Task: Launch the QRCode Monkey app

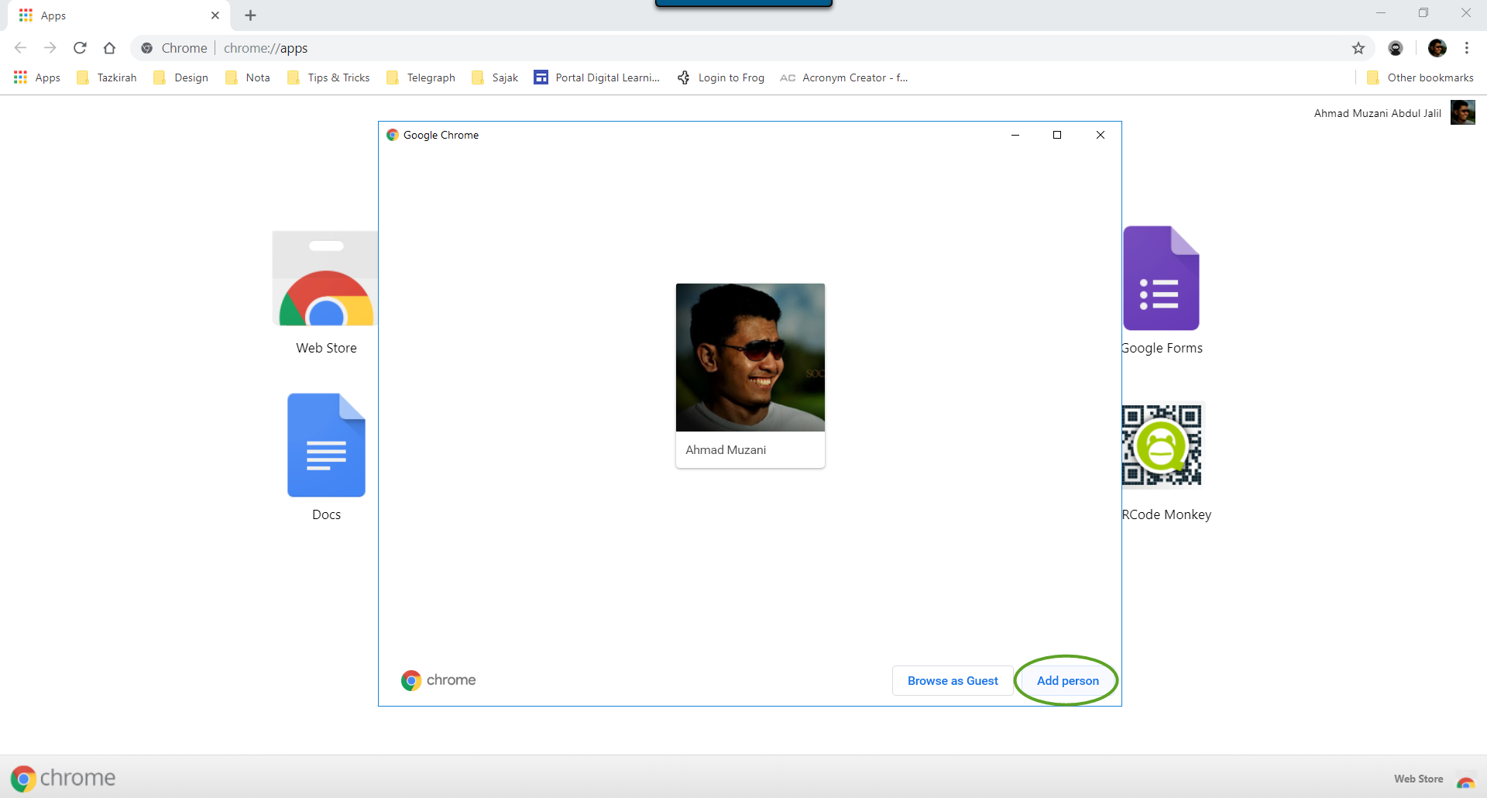Action: coord(1162,445)
